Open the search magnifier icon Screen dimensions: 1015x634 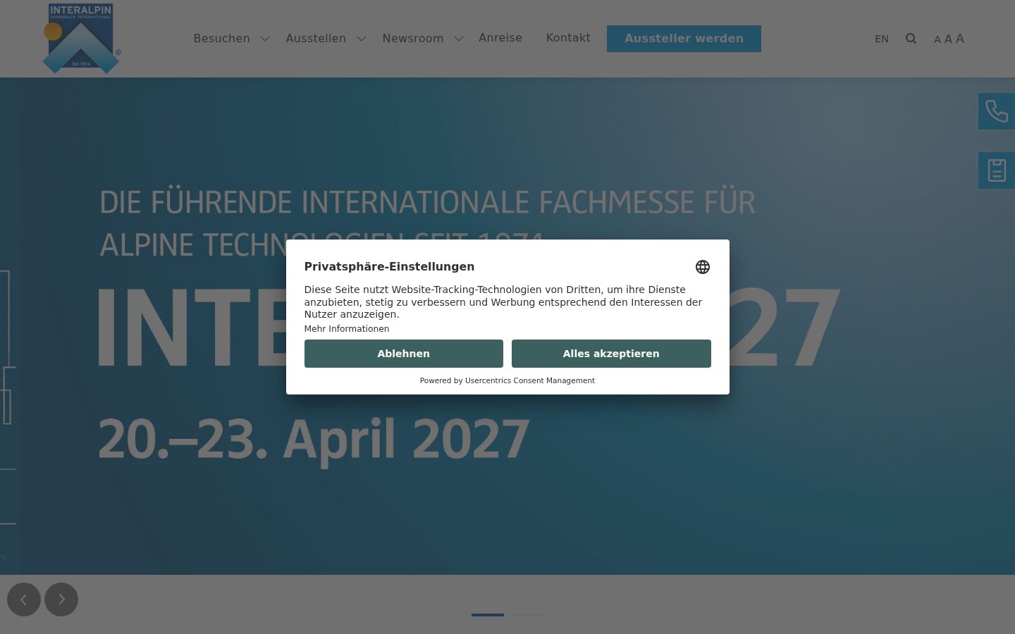[911, 39]
